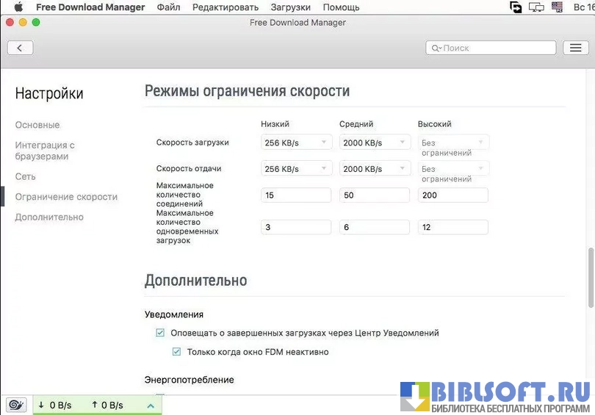
Task: Open medium download speed 2000 KB/s dropdown
Action: 375,142
